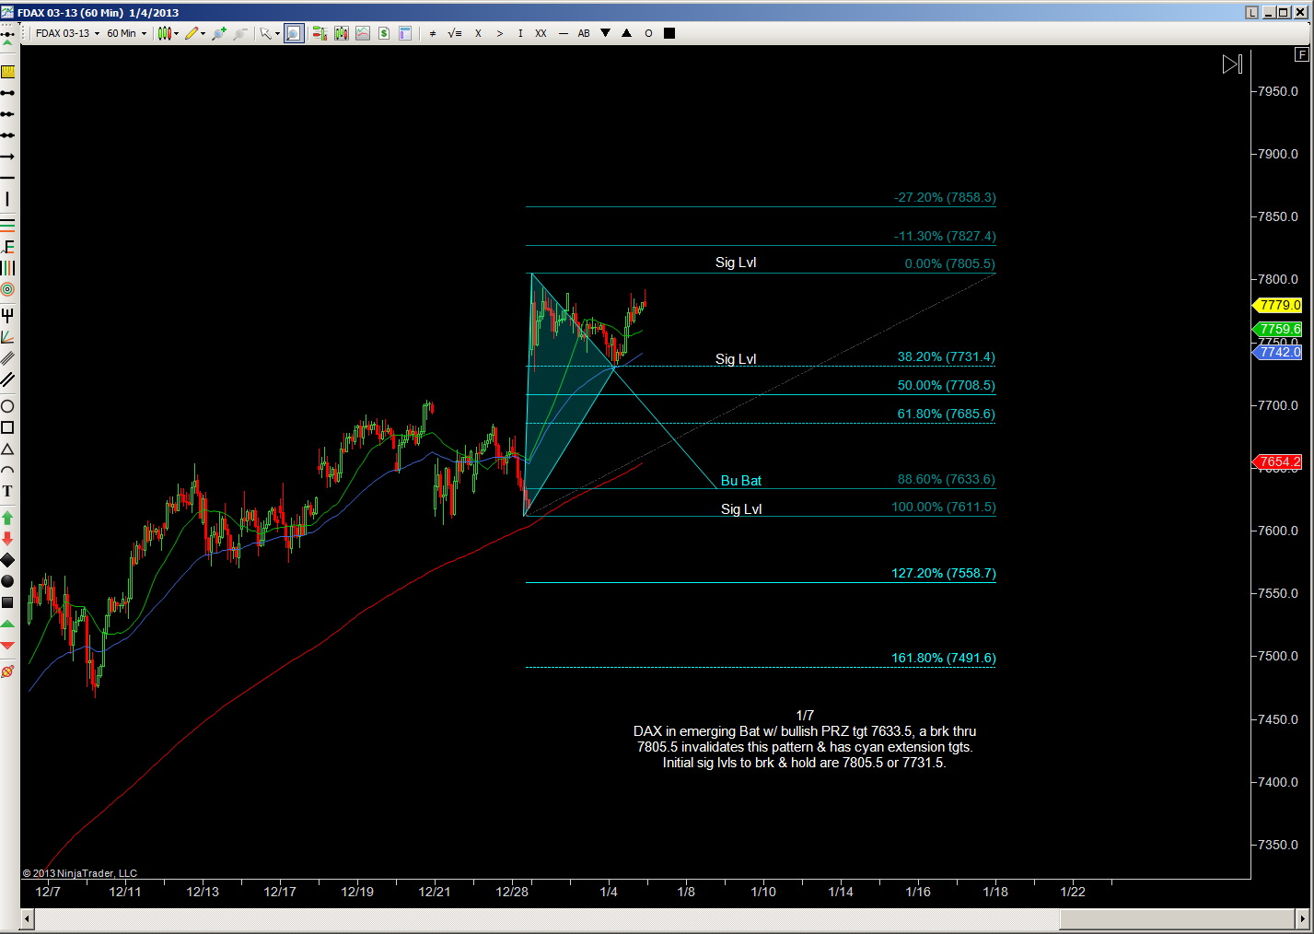Toggle the 'F' button at top-right of chart

click(x=1301, y=54)
